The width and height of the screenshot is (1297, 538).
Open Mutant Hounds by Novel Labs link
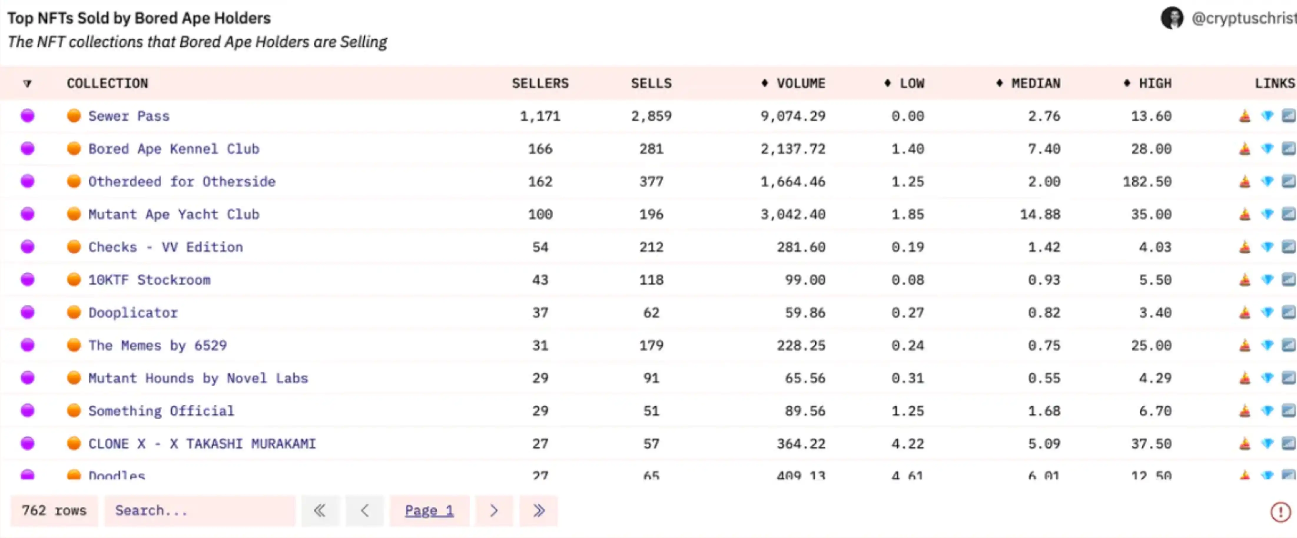click(x=198, y=378)
